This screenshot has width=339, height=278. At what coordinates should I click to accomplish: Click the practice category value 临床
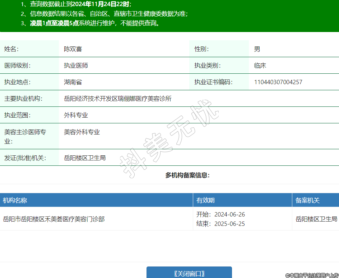tap(260, 65)
